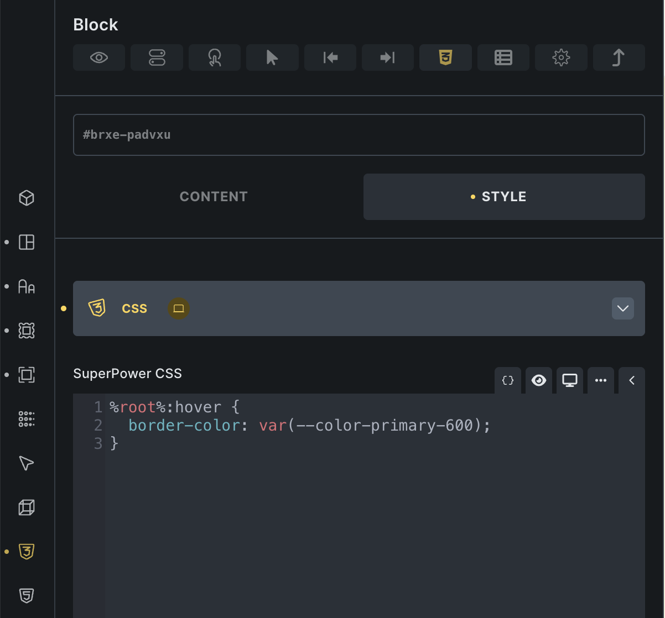Click the left chevron above the CSS editor
665x618 pixels.
pos(632,380)
